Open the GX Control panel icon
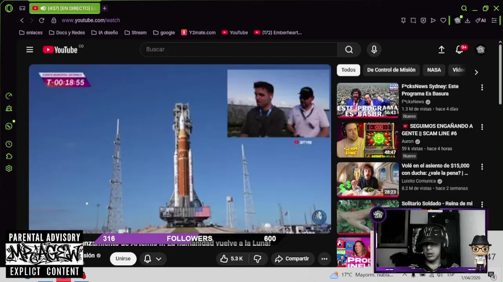 (x=22, y=8)
